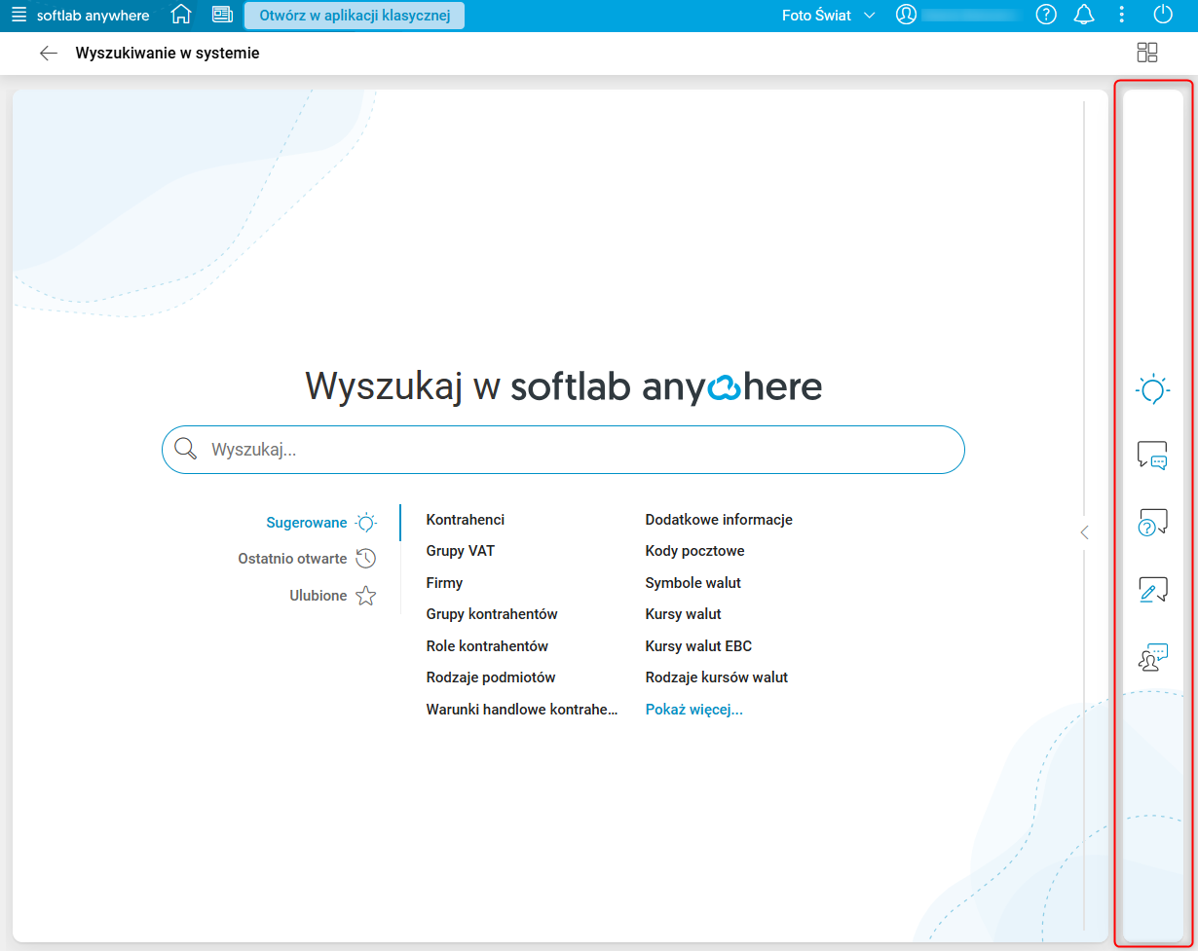Open the hints lightbulb icon in right sidebar
1198x951 pixels.
[1152, 389]
